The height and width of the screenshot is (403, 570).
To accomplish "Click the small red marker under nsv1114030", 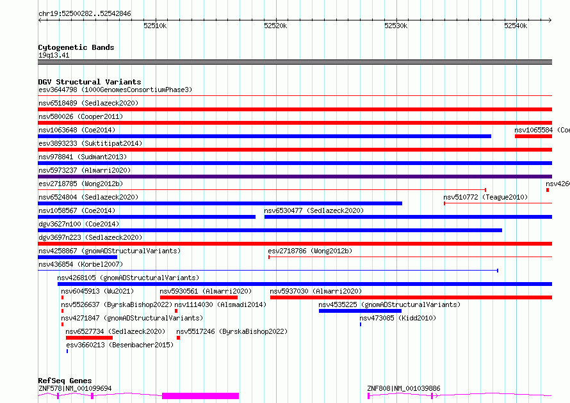I will (176, 311).
